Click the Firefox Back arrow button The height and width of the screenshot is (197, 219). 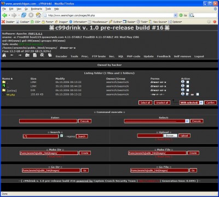click(x=4, y=15)
